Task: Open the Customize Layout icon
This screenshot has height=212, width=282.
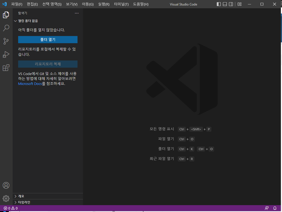Action: click(x=240, y=4)
